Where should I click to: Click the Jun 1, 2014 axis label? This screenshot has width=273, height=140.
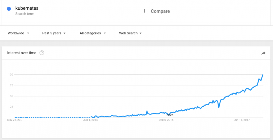pyautogui.click(x=90, y=120)
